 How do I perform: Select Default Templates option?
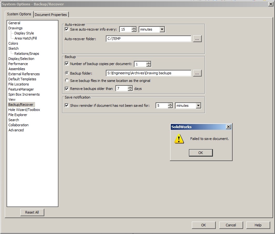(22, 79)
